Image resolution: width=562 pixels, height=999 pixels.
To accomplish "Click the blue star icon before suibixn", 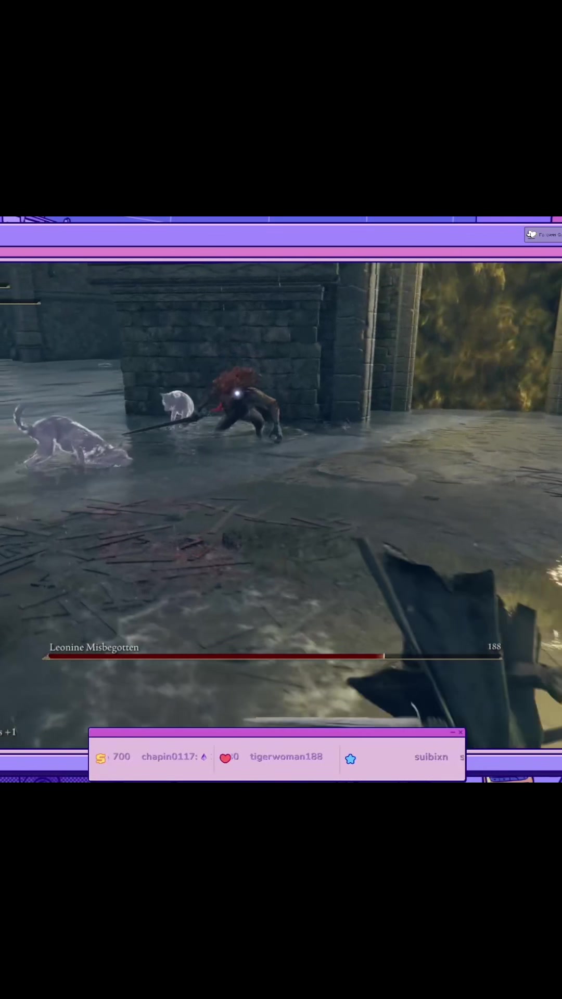I will coord(350,759).
